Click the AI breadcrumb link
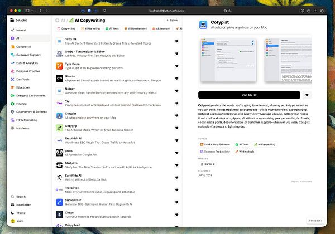 (x=63, y=21)
